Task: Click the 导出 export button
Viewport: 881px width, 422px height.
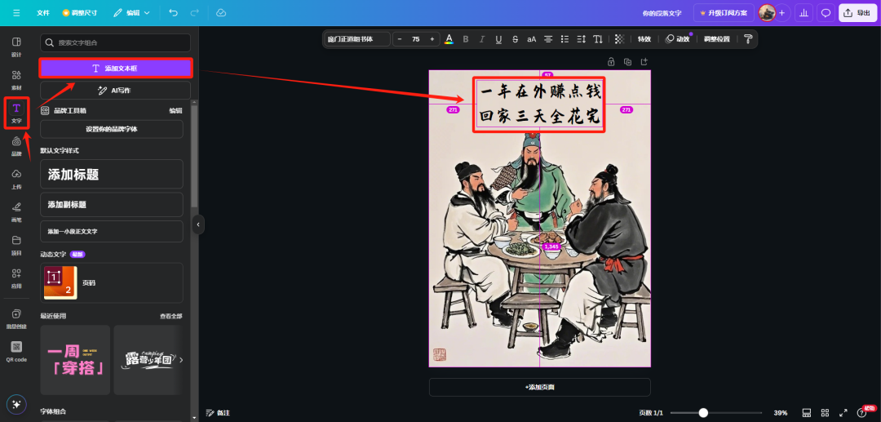Action: pos(857,13)
